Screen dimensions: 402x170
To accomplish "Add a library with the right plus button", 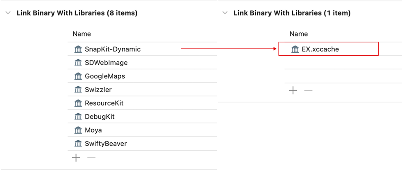I will click(293, 90).
